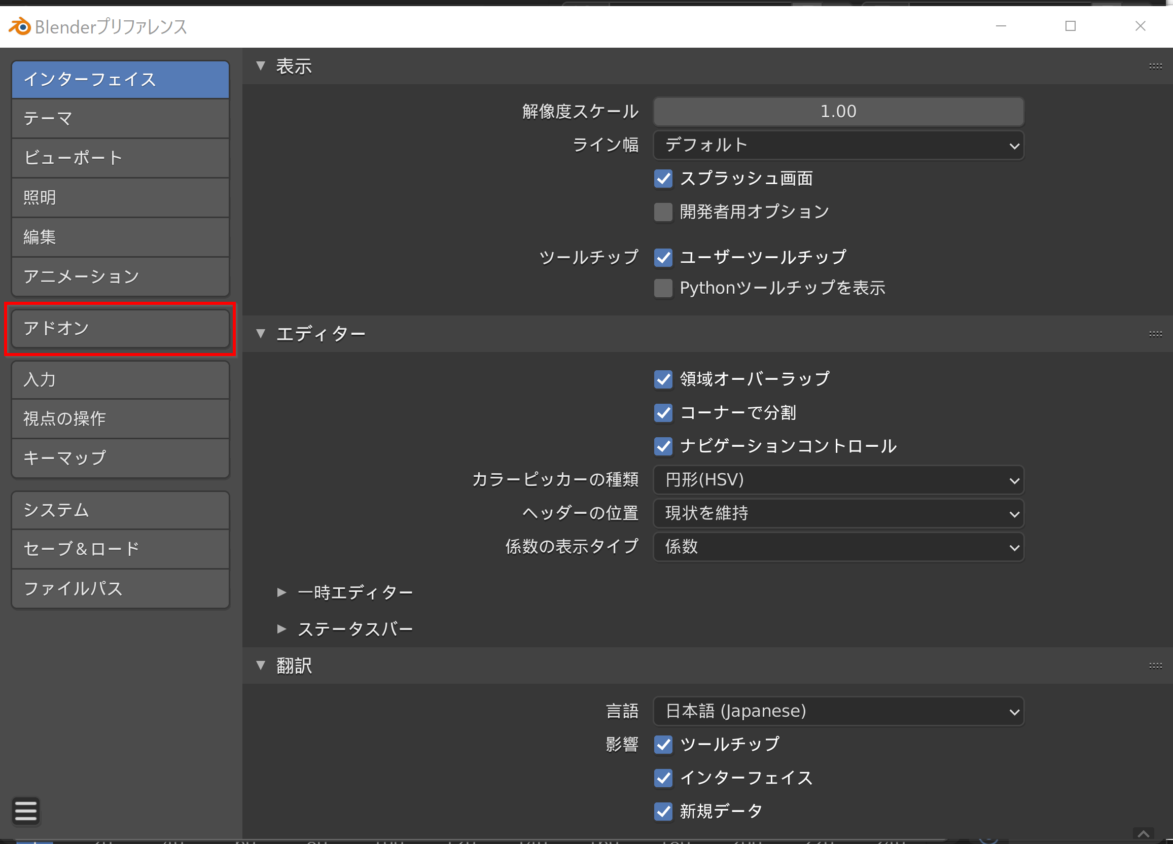
Task: Enable 開発者用オプション checkbox
Action: [663, 212]
